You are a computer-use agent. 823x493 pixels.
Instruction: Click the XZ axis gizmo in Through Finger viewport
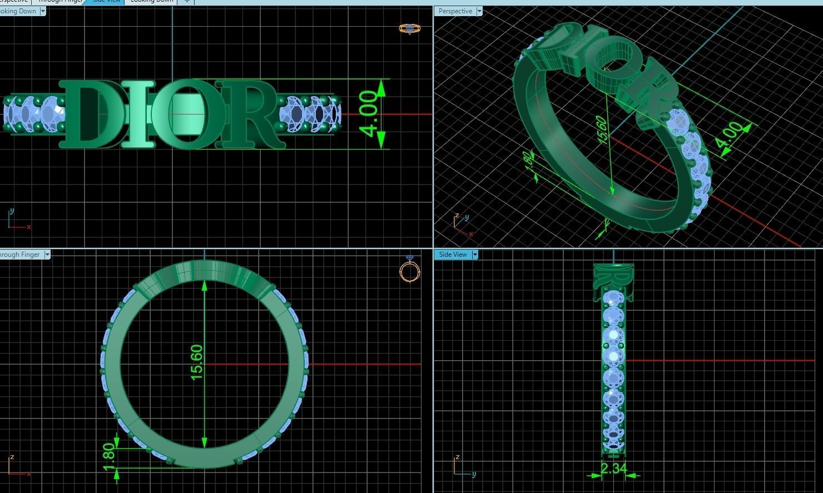19,466
